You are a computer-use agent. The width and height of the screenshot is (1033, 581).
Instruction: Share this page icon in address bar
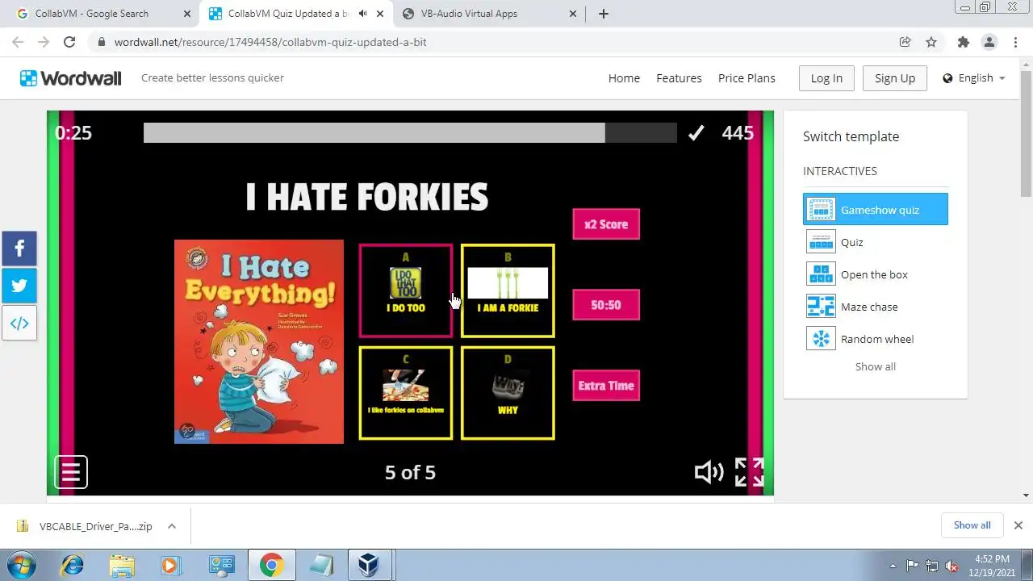[905, 42]
